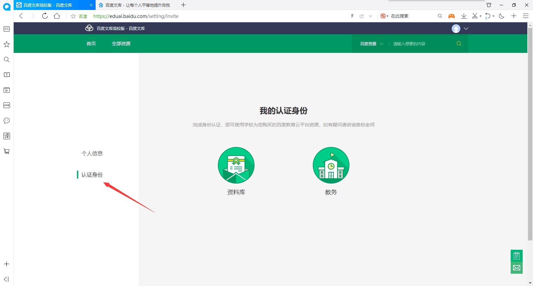Collapse the sidebar with bottom arrow icon
The height and width of the screenshot is (286, 533).
(x=6, y=279)
